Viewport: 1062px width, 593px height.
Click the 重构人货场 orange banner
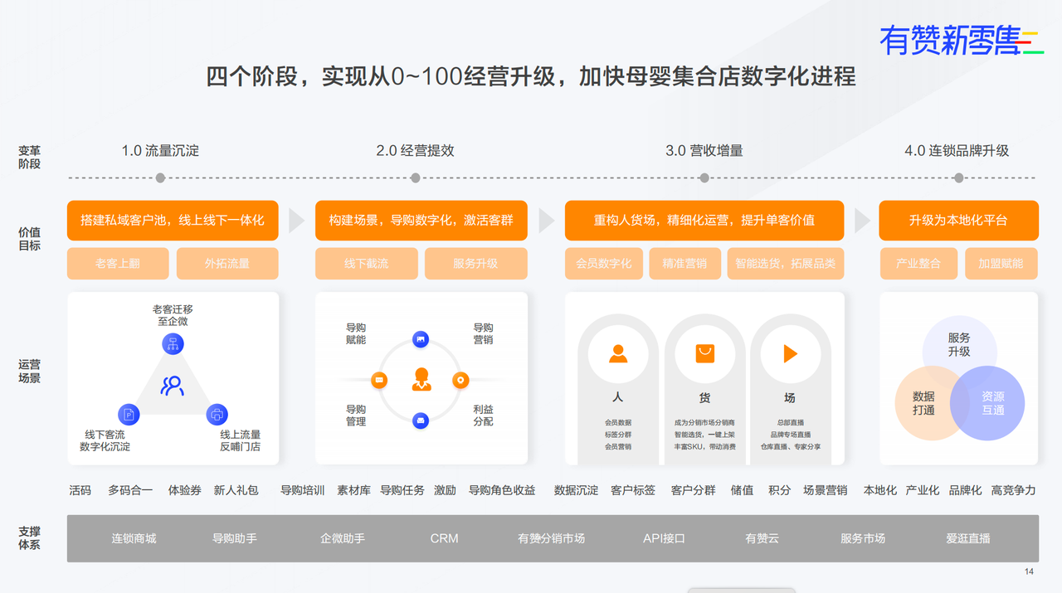(x=704, y=221)
